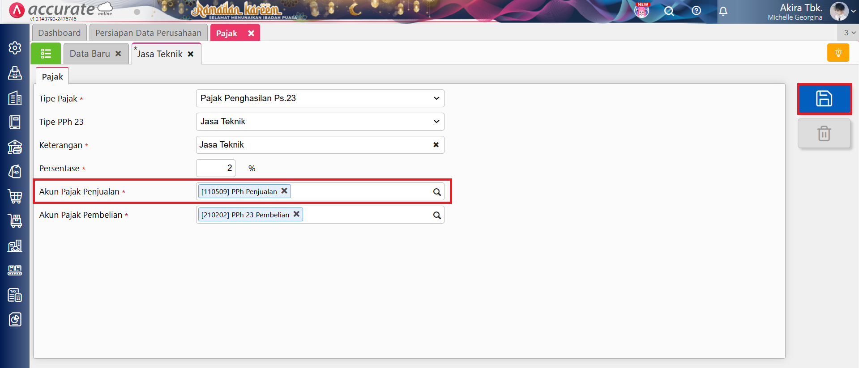Click the Persentase input field

[x=216, y=168]
